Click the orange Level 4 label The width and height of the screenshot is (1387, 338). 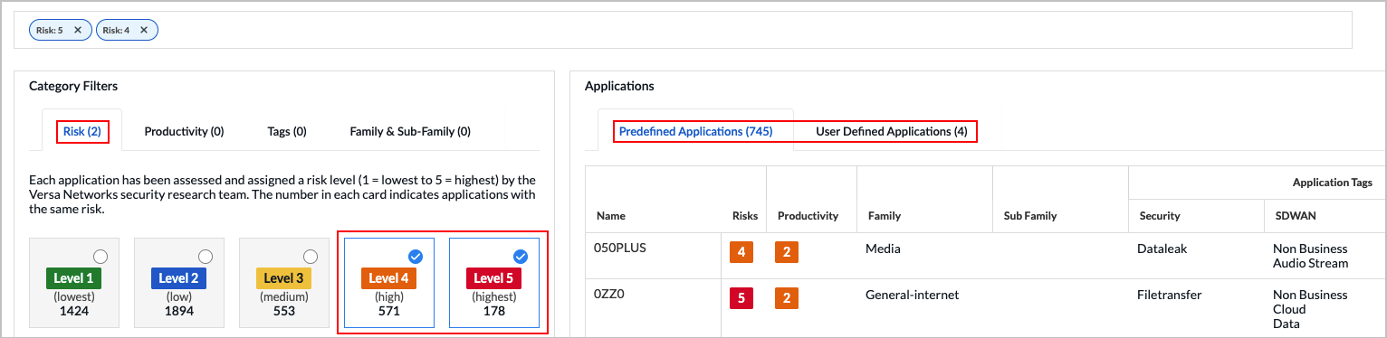coord(389,278)
